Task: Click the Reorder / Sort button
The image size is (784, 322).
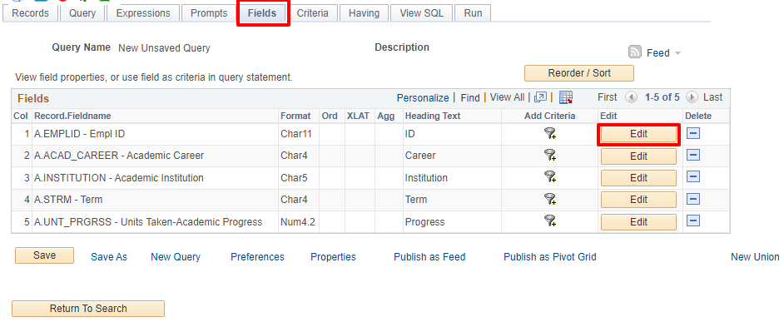Action: click(579, 73)
